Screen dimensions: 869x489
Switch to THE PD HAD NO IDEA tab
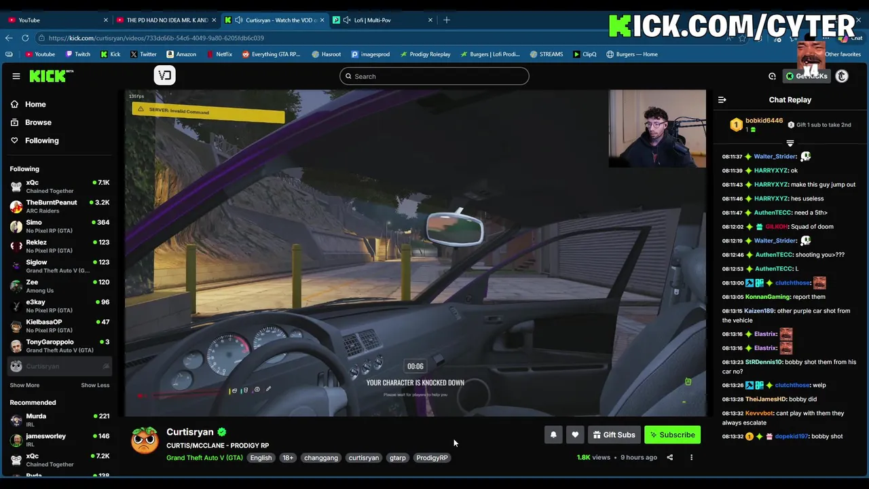point(166,20)
